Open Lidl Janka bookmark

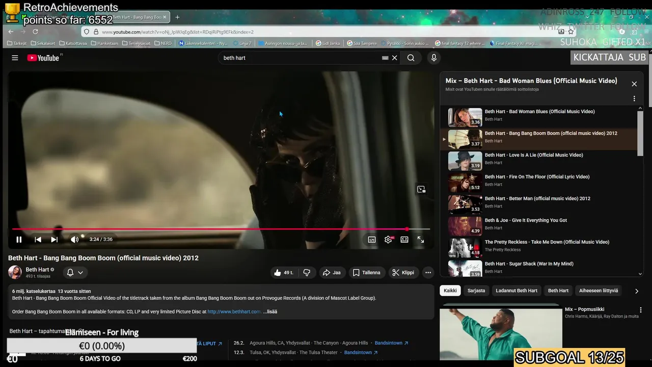[x=328, y=43]
